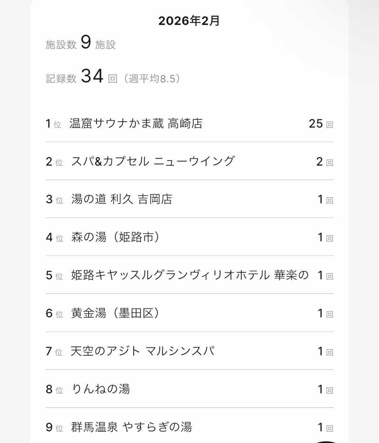
Task: Select スパ&カプセル ニューウイング row
Action: pyautogui.click(x=189, y=161)
